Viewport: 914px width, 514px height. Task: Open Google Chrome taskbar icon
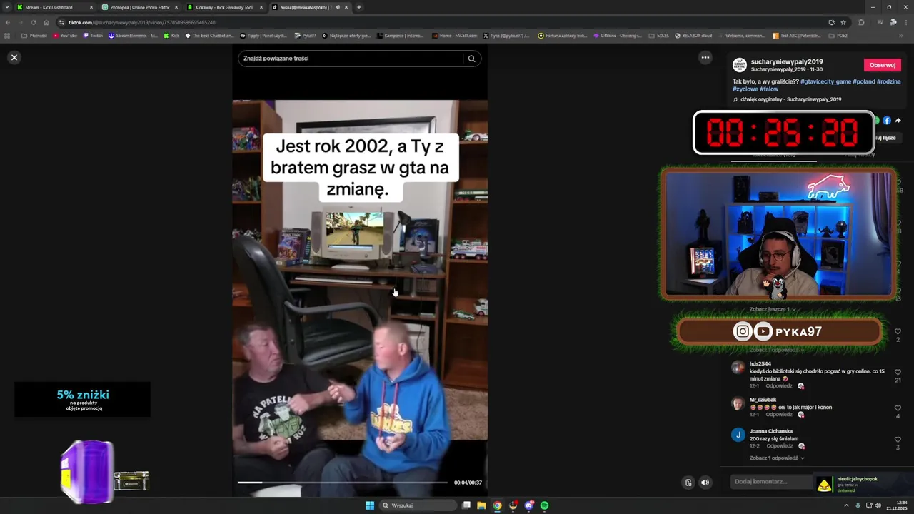pos(497,505)
